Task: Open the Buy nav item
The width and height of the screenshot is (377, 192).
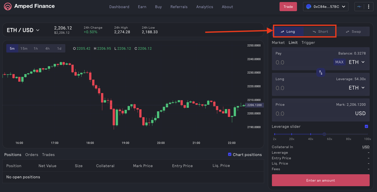Action: 158,7
